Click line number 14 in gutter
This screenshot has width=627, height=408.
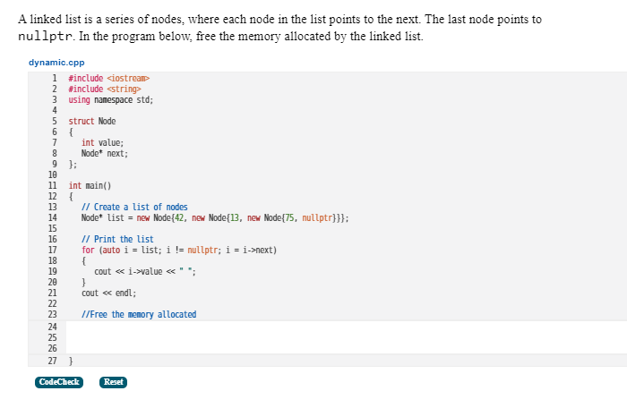click(x=52, y=217)
